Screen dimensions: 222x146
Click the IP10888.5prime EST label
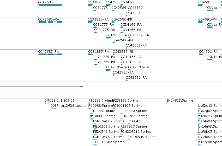click(100, 101)
